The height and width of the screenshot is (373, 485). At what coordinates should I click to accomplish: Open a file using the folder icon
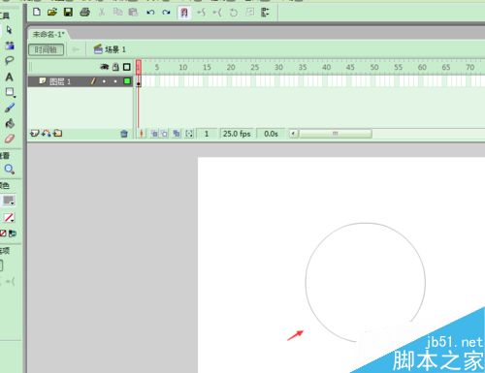point(52,13)
